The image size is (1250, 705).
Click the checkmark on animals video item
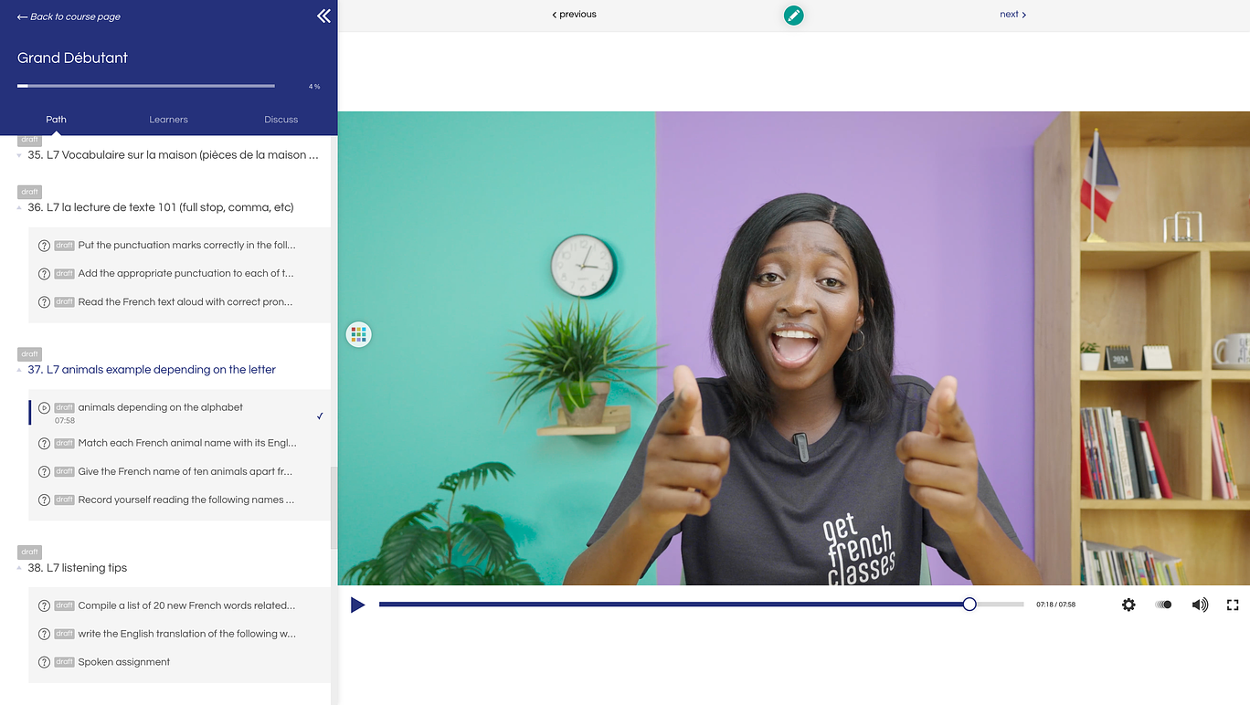point(320,416)
